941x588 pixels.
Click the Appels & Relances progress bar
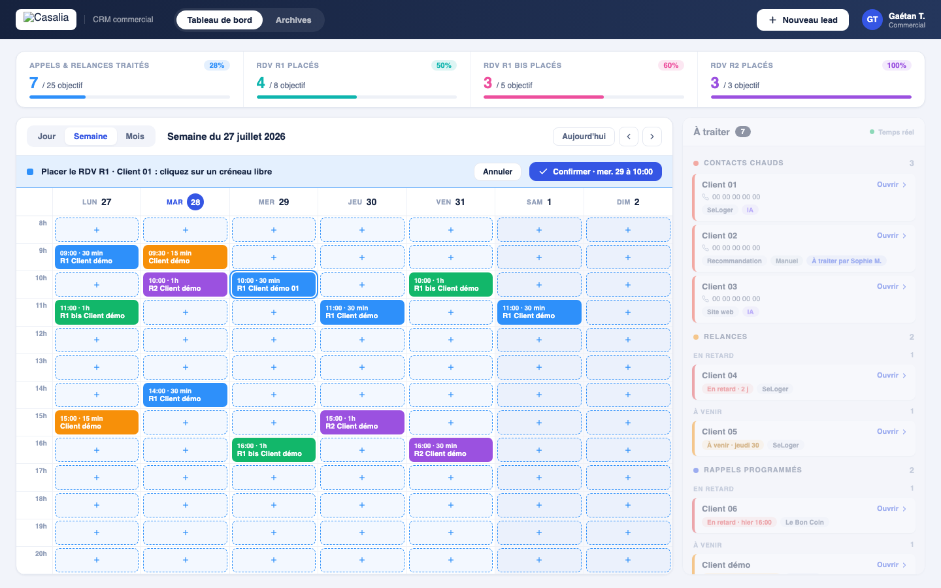tap(129, 97)
